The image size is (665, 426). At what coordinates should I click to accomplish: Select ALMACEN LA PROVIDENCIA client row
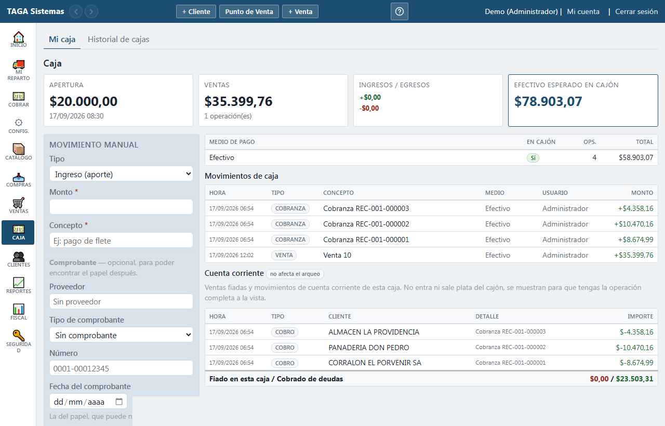click(431, 332)
